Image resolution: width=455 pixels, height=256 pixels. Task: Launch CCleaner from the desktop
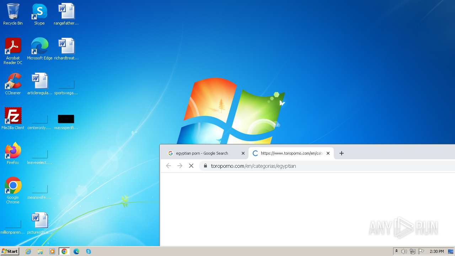(13, 84)
